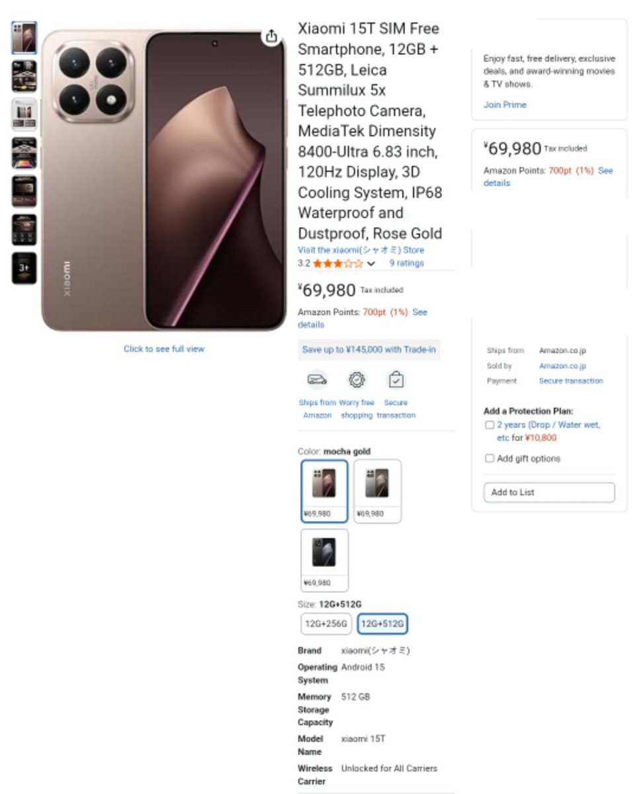Choose the 12G+256G size option
Screen dimensions: 639x794
[x=326, y=623]
